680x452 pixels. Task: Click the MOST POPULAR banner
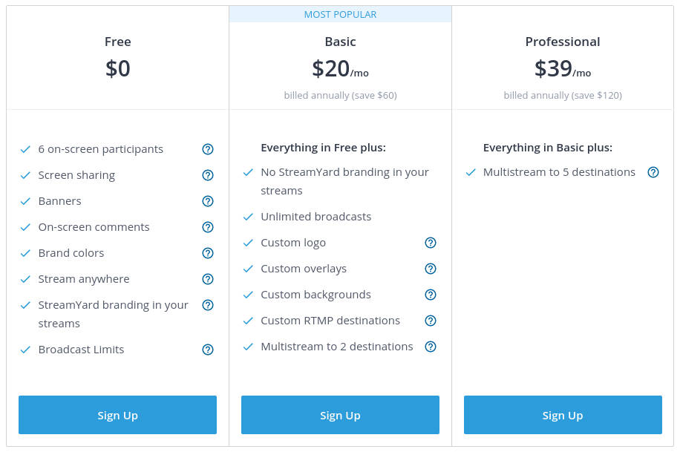[x=340, y=14]
